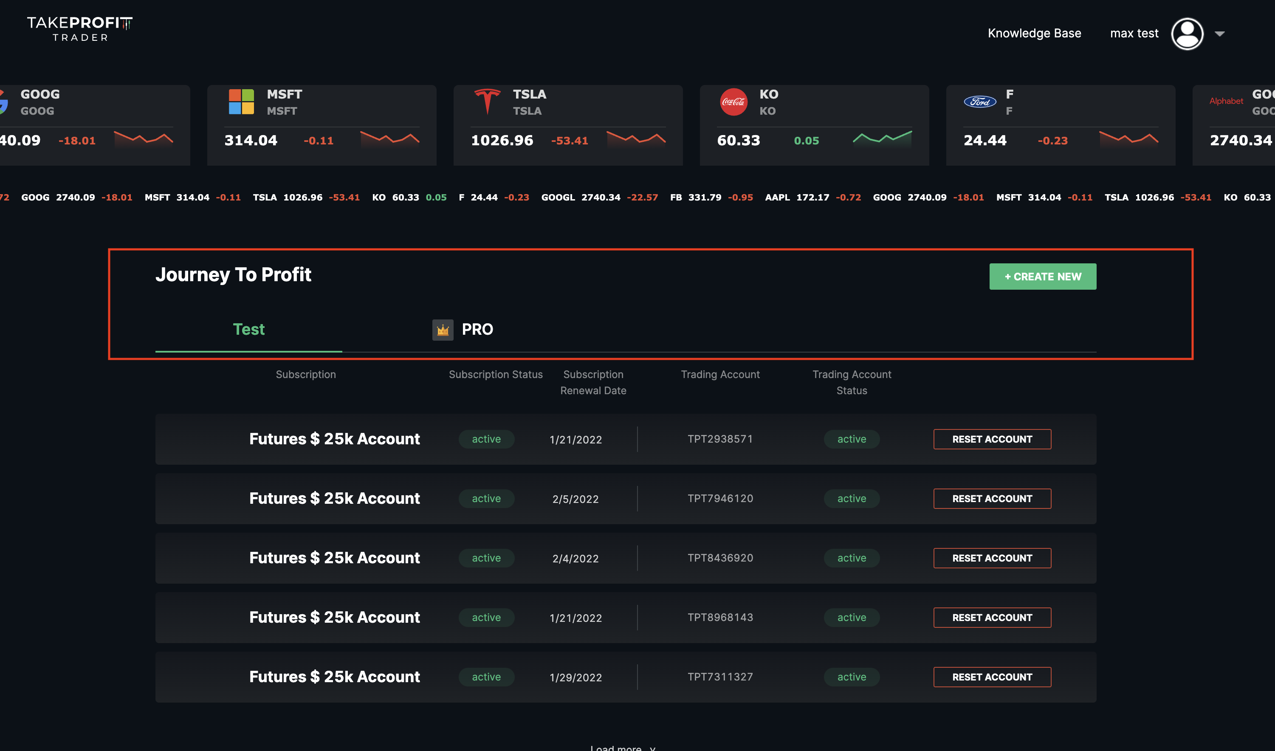Click the Trading Account column header
Image resolution: width=1275 pixels, height=751 pixels.
click(720, 375)
